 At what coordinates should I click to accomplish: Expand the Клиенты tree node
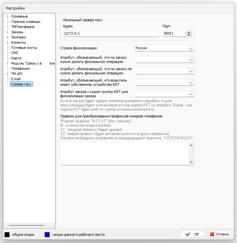pyautogui.click(x=7, y=42)
